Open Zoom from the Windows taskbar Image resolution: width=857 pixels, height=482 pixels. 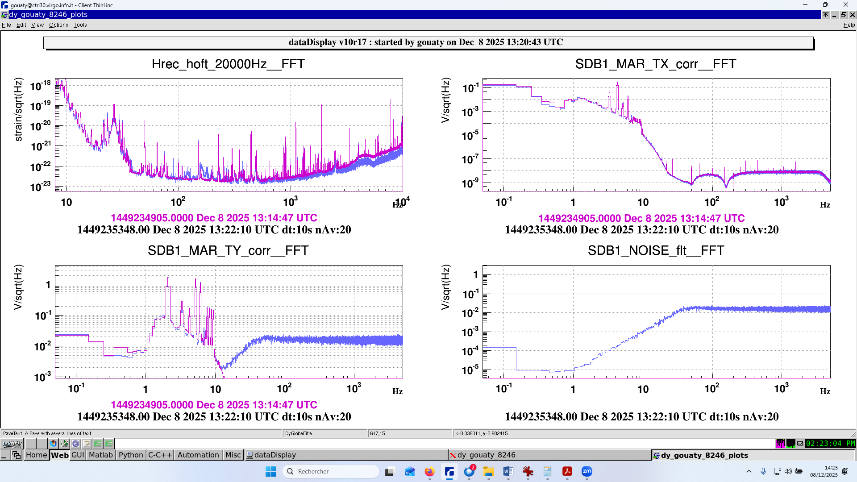tap(587, 471)
